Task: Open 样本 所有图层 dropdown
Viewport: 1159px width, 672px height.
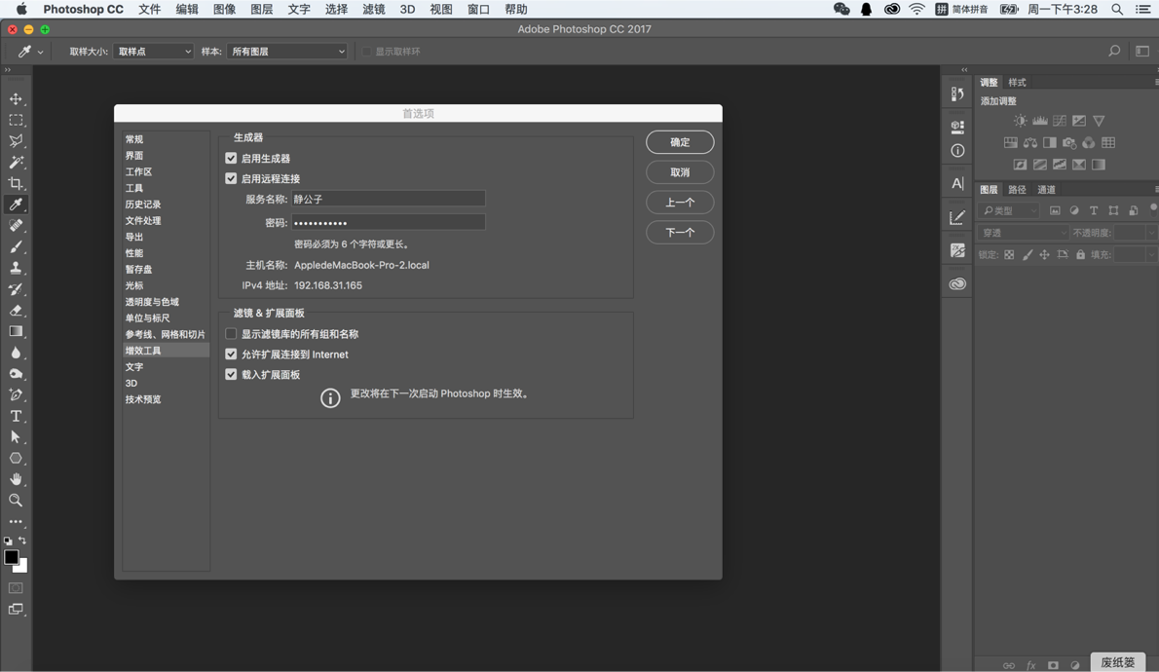Action: point(286,52)
